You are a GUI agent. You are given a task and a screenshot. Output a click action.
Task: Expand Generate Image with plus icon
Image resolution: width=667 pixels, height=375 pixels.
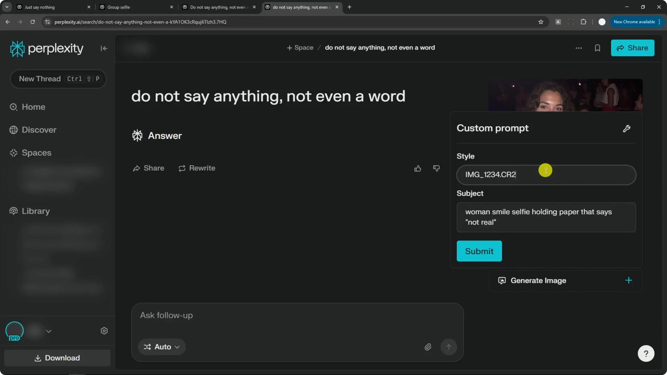(x=628, y=281)
